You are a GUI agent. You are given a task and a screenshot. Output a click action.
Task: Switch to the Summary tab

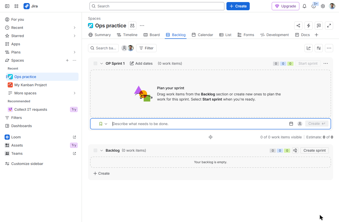click(x=100, y=35)
